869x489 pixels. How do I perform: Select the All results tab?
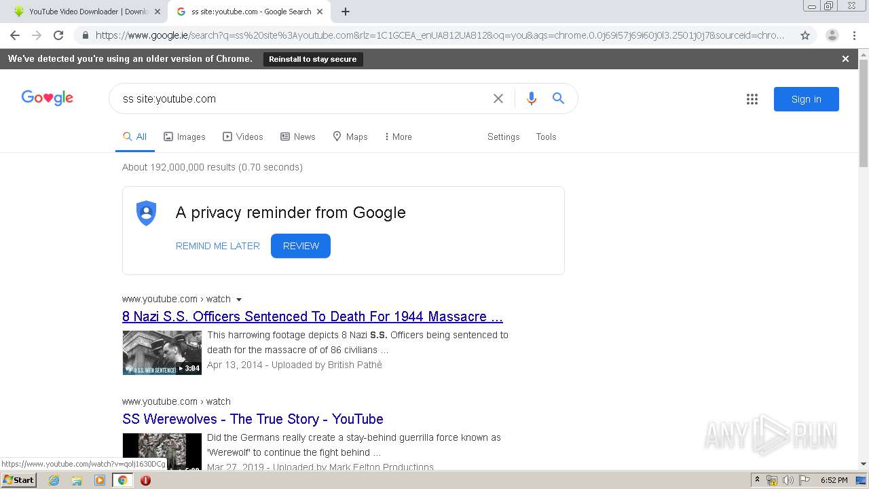[x=134, y=137]
